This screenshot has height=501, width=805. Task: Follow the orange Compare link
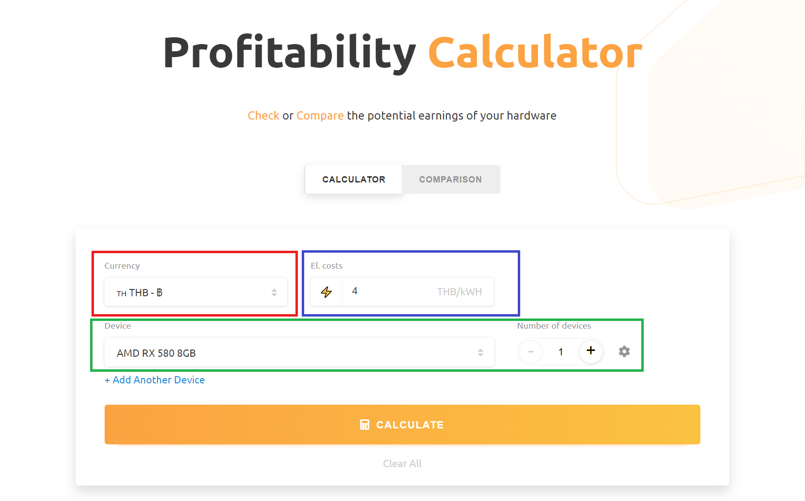(x=320, y=116)
